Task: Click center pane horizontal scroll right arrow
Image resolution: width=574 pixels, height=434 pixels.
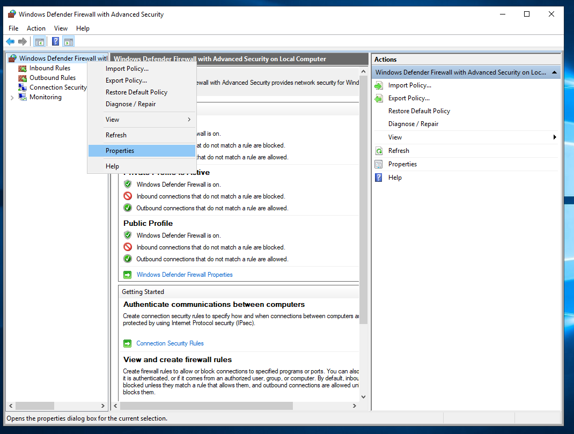Action: pyautogui.click(x=355, y=406)
